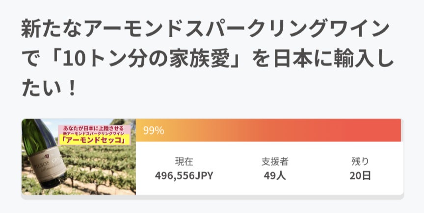Click the pink "あなたが日本に上陸させる" caption

coord(94,127)
